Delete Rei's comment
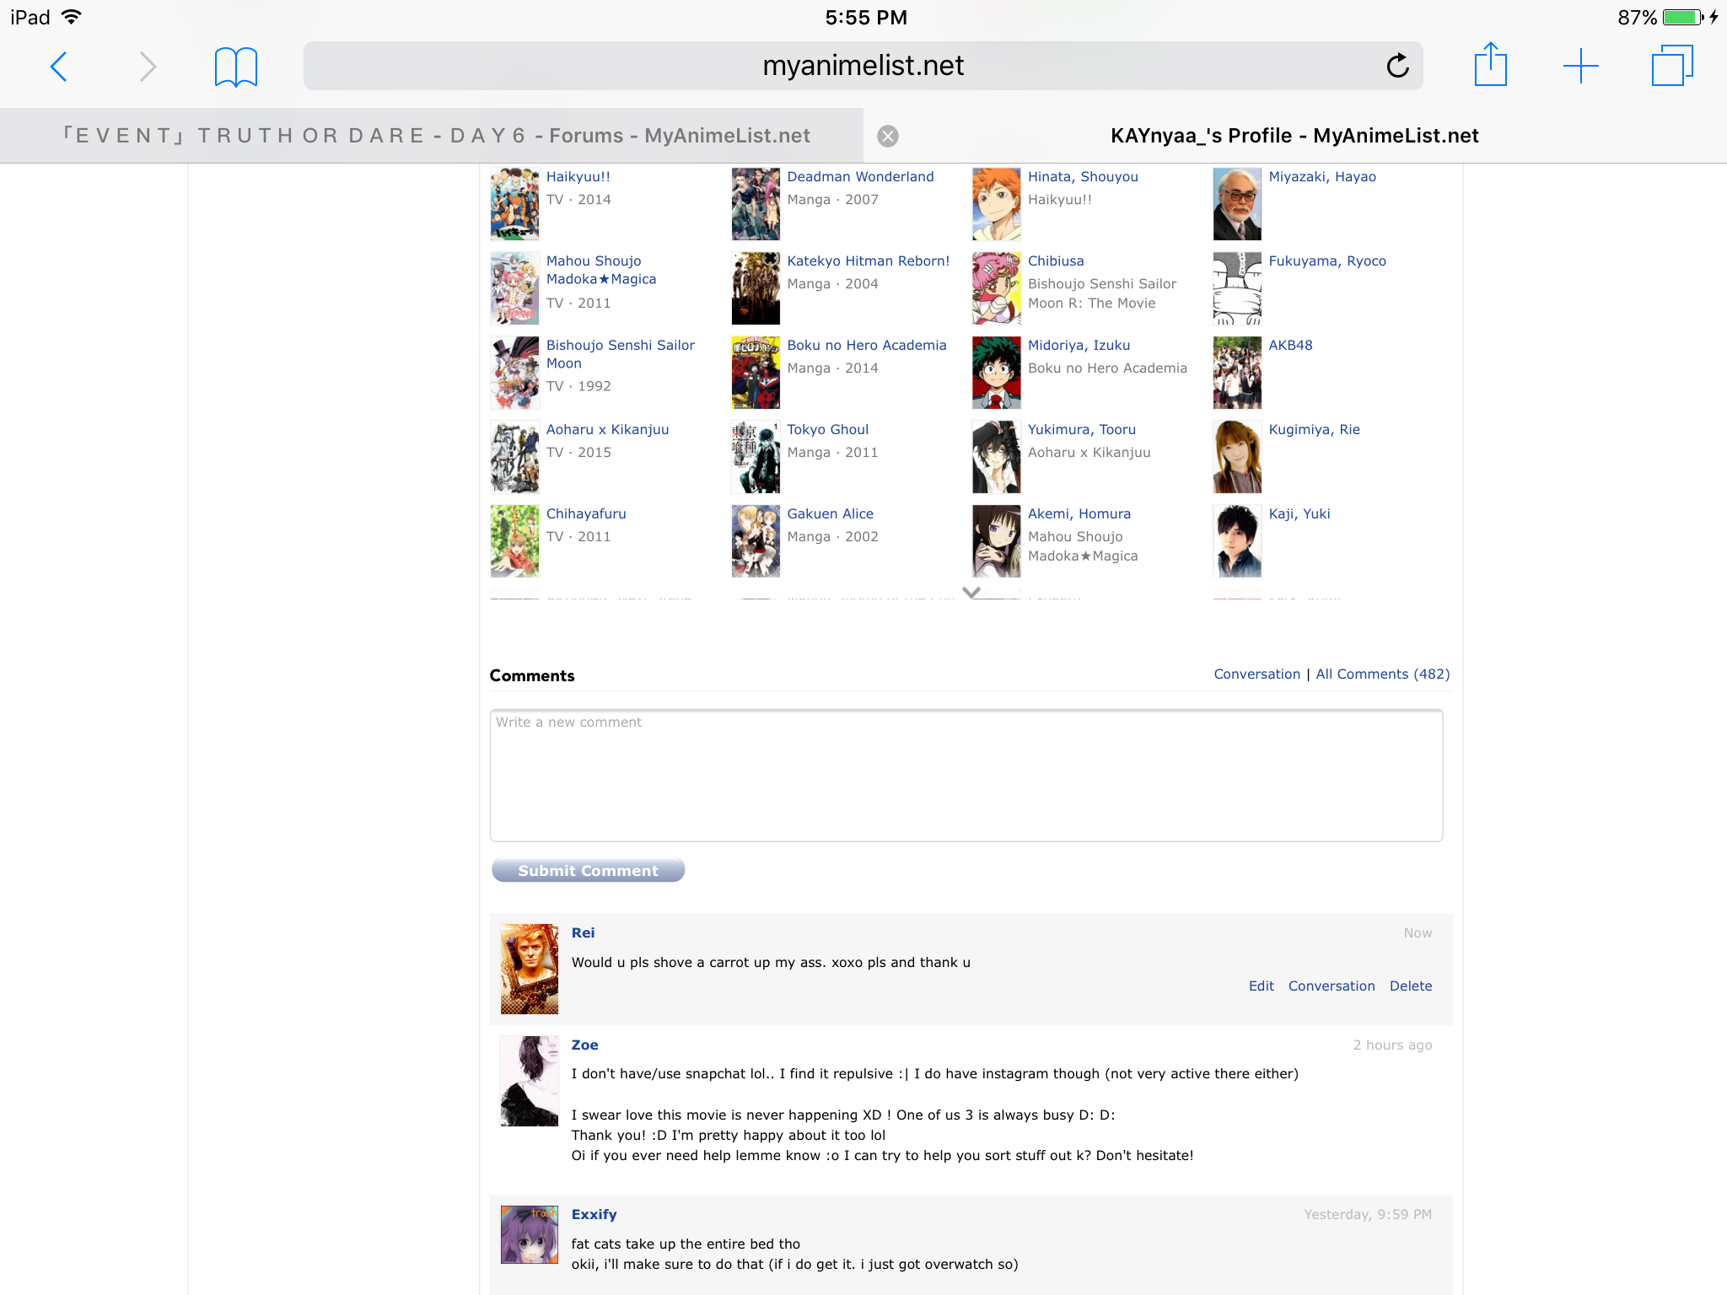Viewport: 1727px width, 1295px height. click(x=1410, y=986)
